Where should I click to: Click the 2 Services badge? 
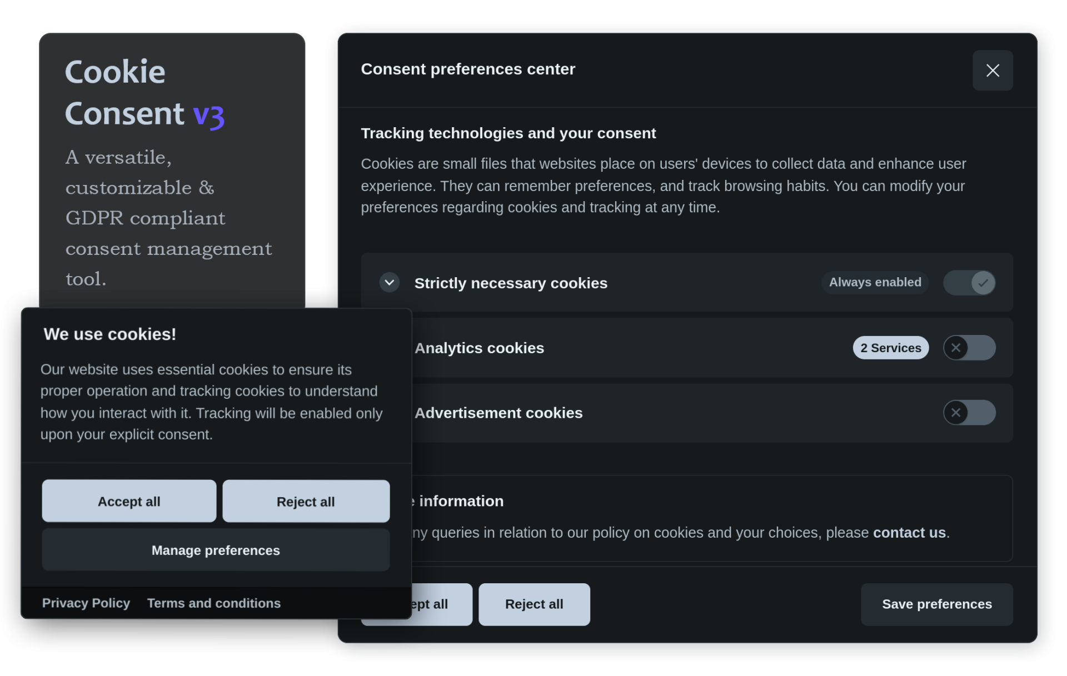coord(890,347)
